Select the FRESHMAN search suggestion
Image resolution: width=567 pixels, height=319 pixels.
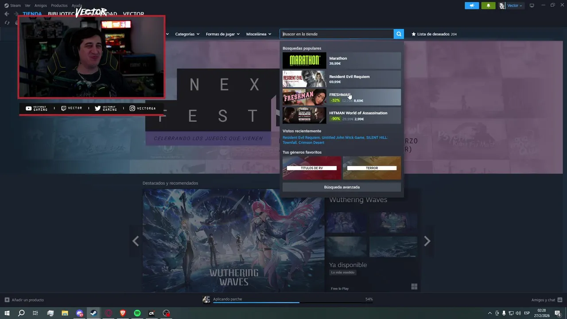[342, 97]
